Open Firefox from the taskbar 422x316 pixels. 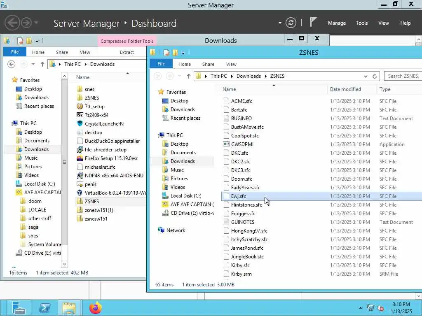click(x=96, y=308)
